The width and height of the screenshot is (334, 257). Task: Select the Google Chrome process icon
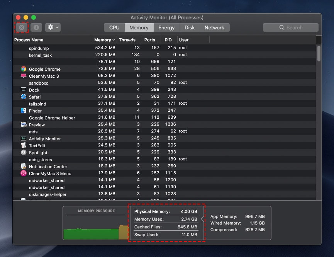pos(24,69)
